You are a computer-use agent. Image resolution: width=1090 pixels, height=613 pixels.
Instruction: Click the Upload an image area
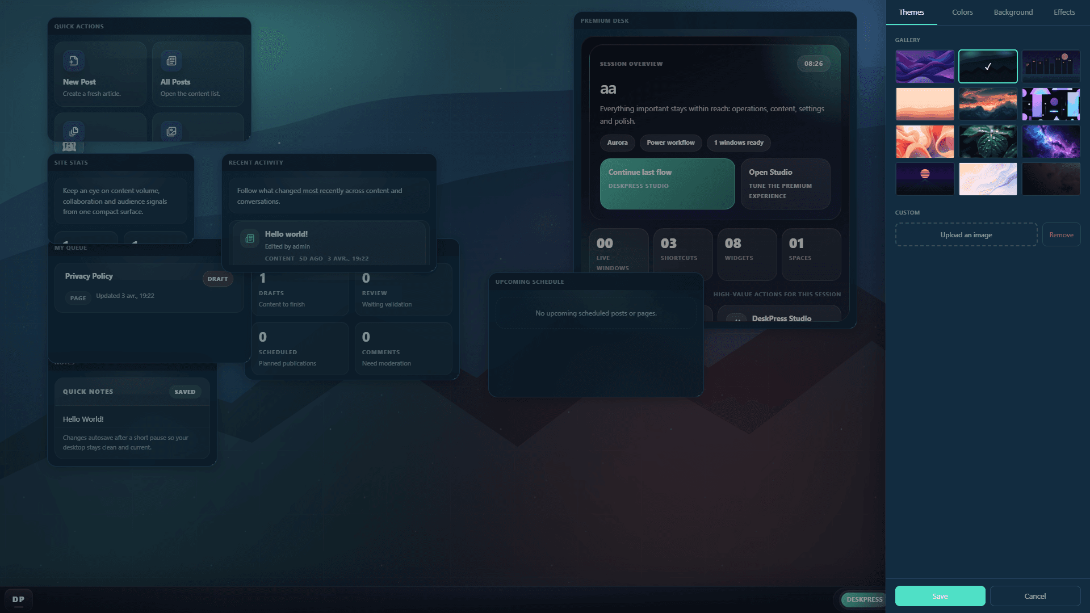coord(966,234)
